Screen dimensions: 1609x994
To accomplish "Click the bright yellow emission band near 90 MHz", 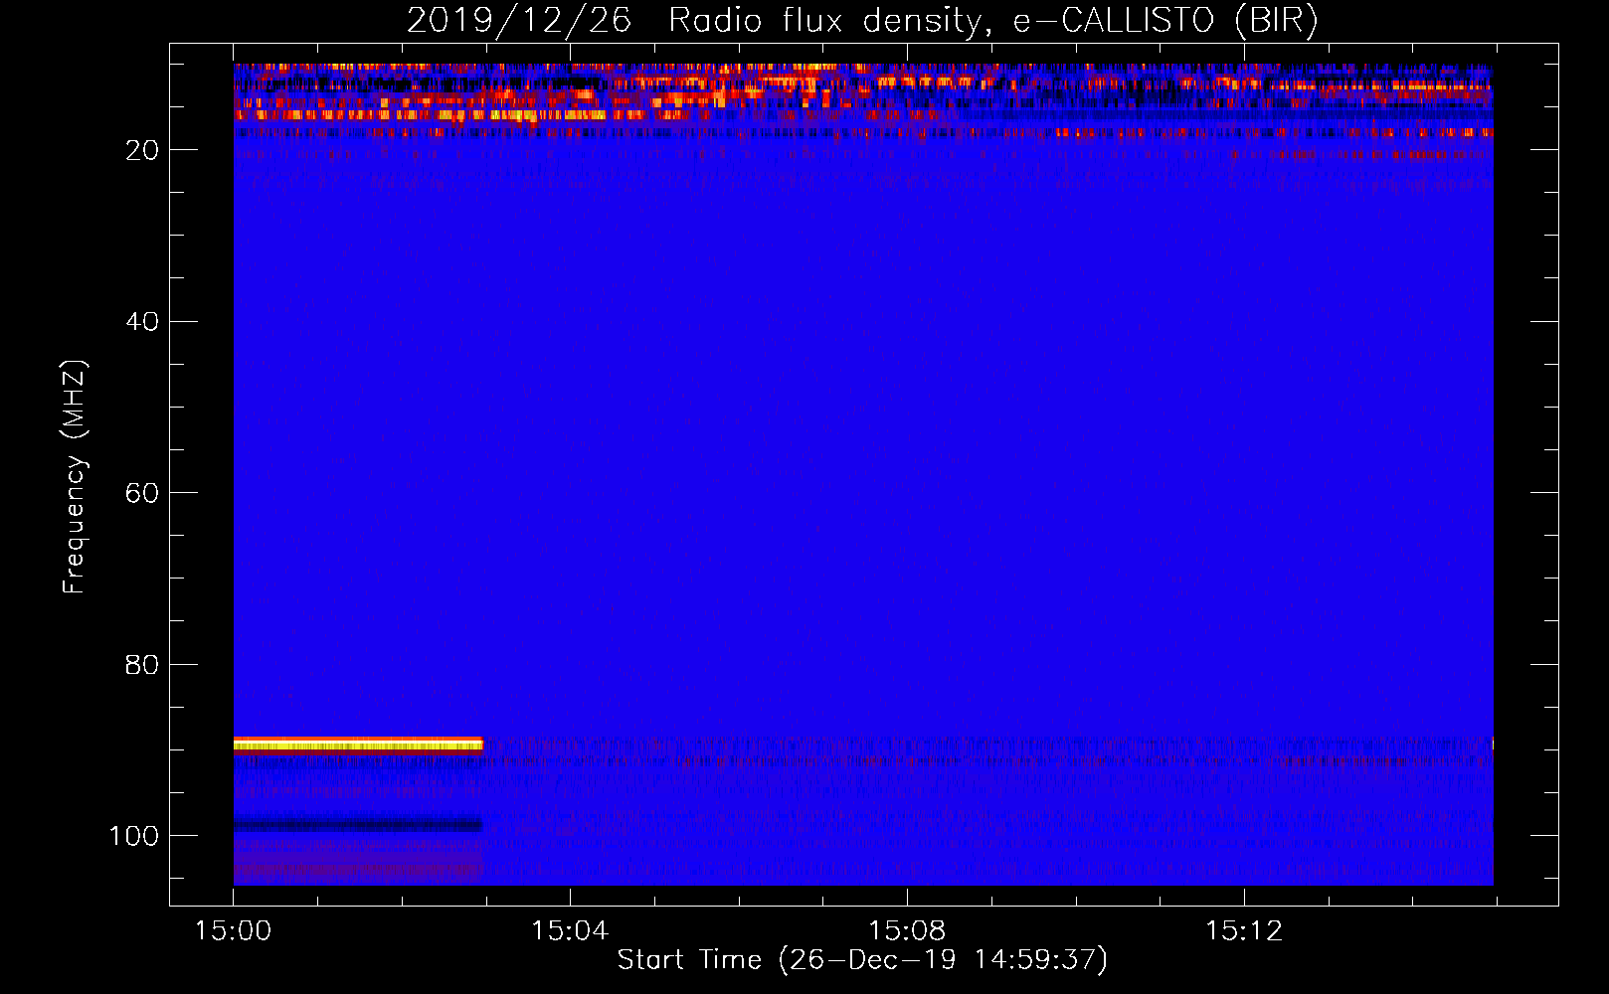I will tap(358, 745).
